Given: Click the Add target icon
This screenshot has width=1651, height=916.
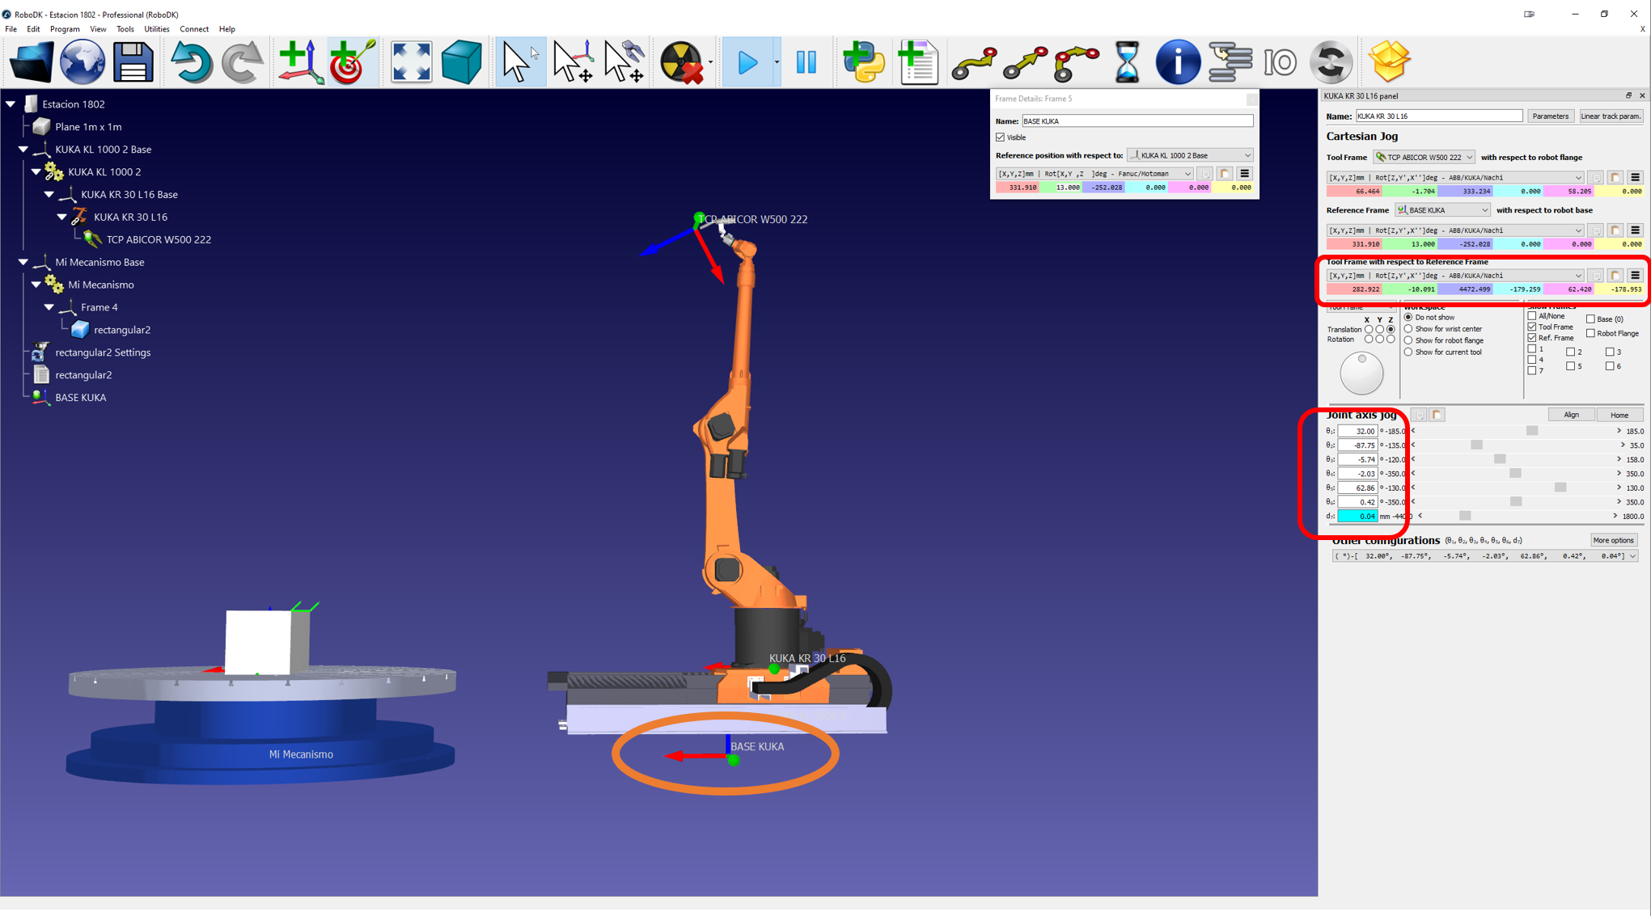Looking at the screenshot, I should pos(351,62).
